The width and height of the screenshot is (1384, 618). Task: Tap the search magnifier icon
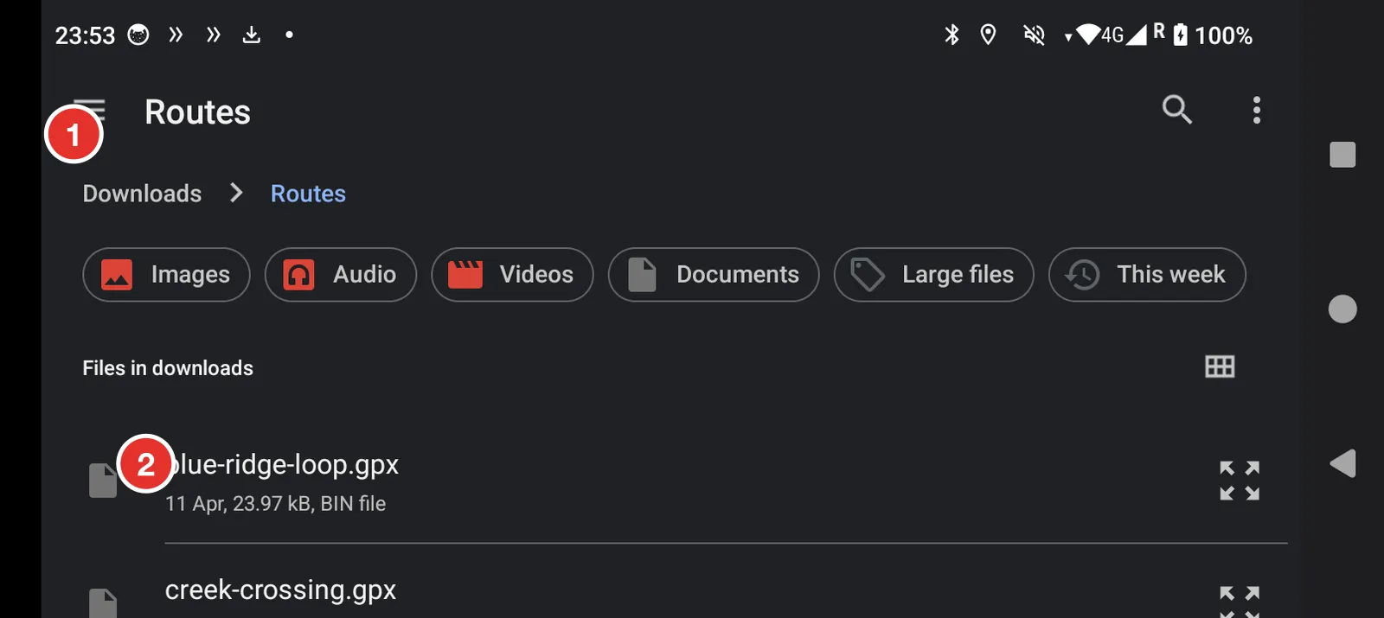point(1176,110)
